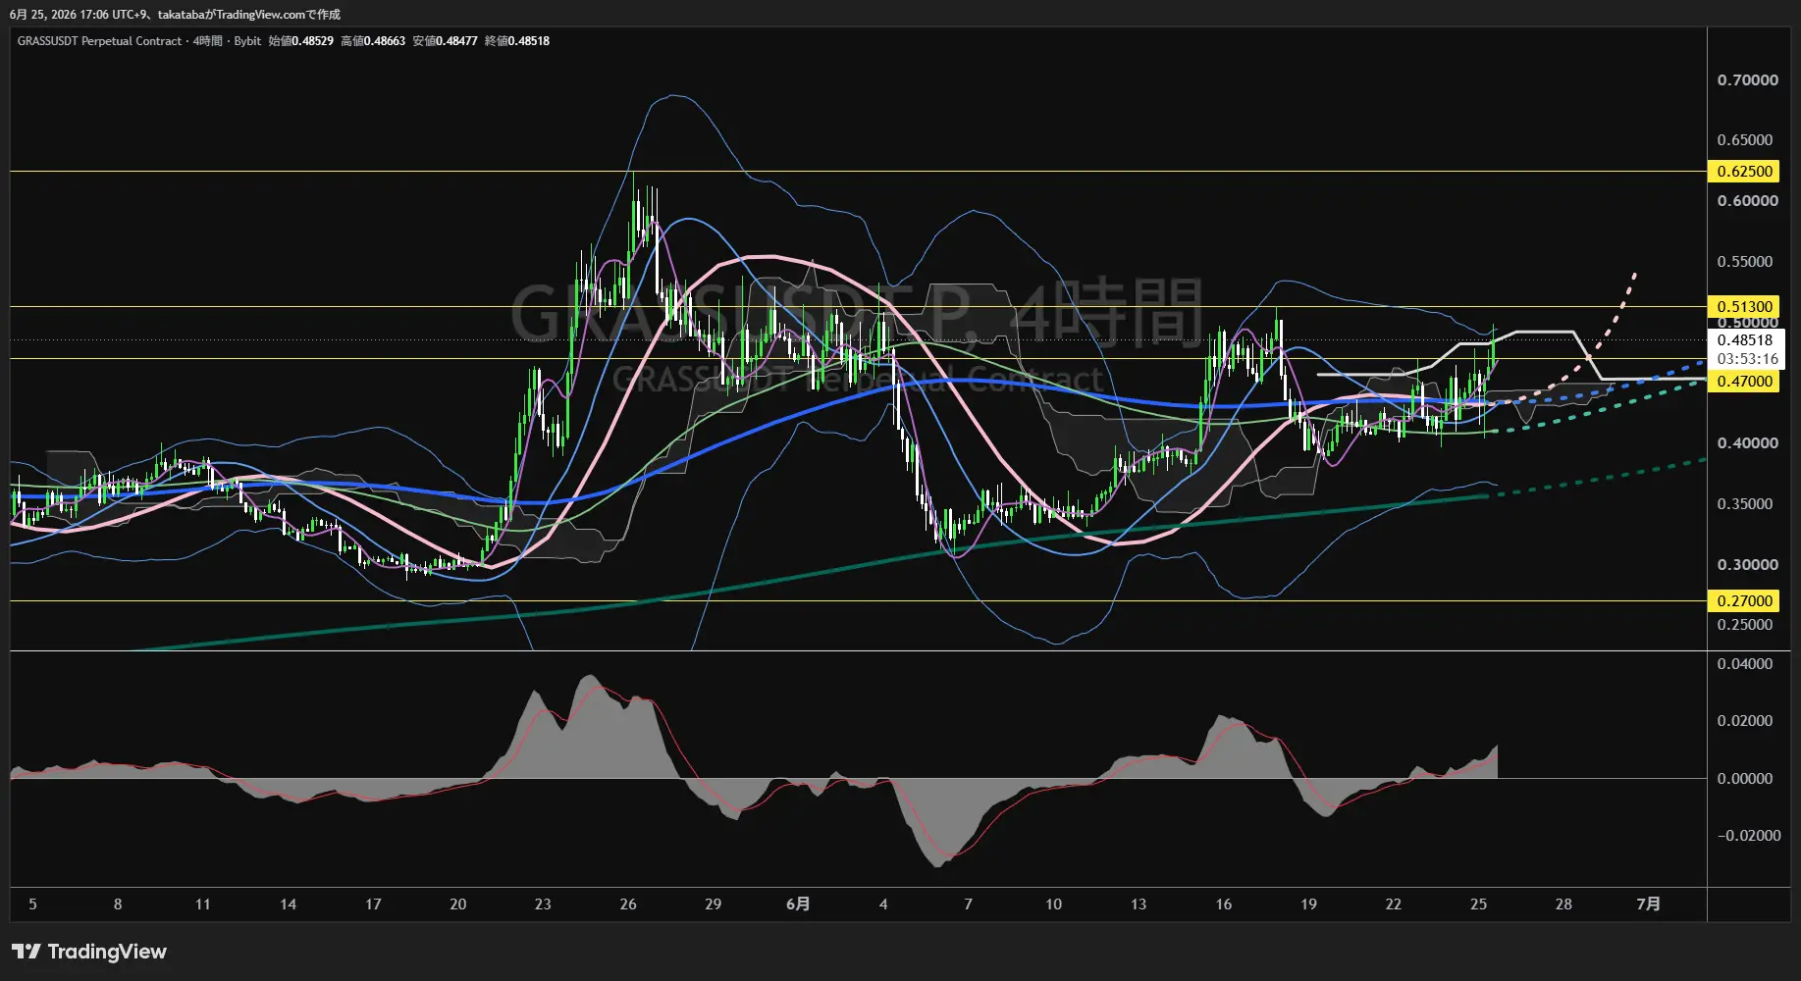This screenshot has height=981, width=1801.
Task: Click date label 16 on time axis
Action: click(1224, 904)
